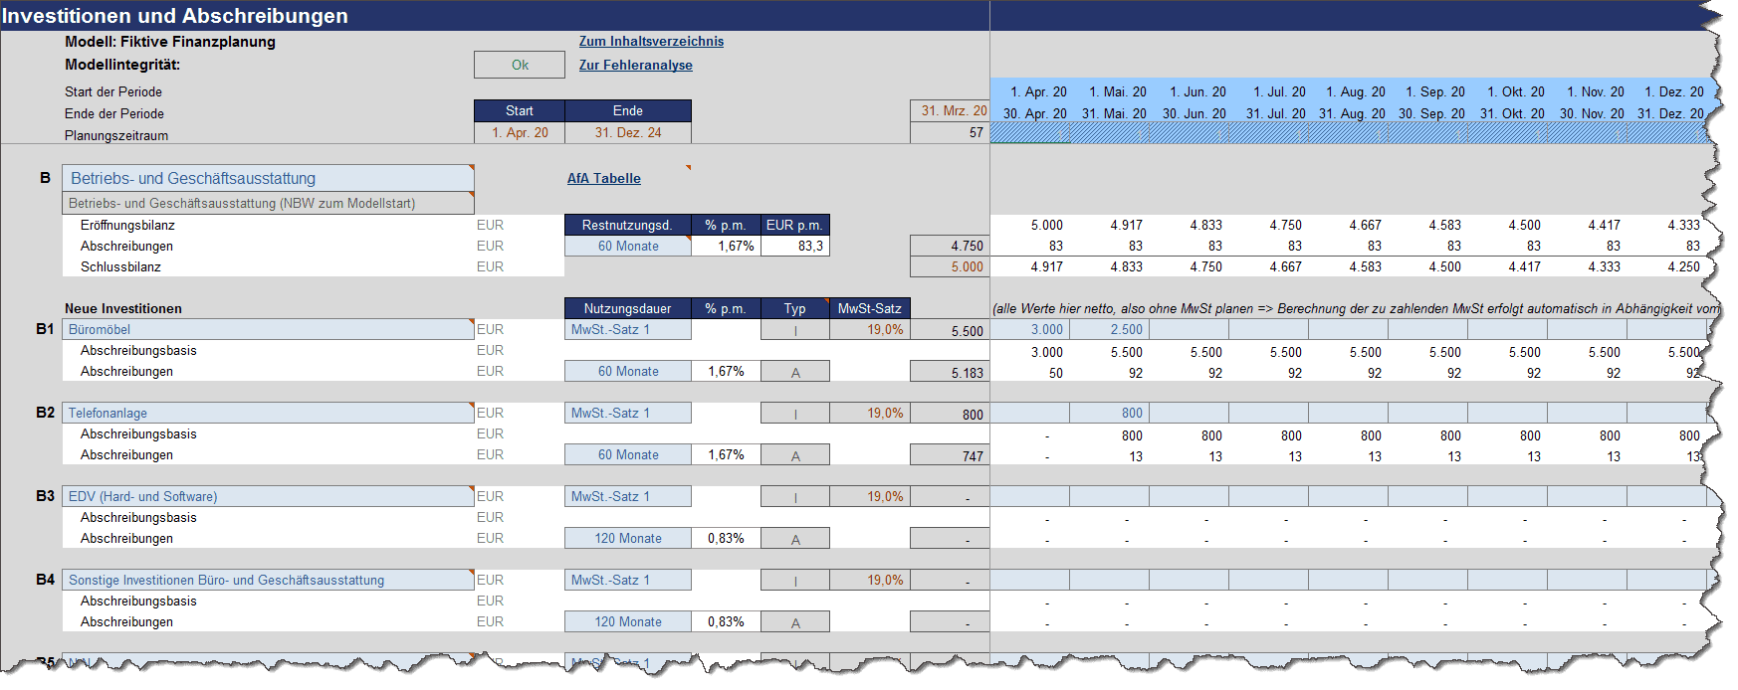This screenshot has width=1738, height=690.
Task: Select the 60 Monate Restnutzungsdauer cell
Action: [627, 247]
